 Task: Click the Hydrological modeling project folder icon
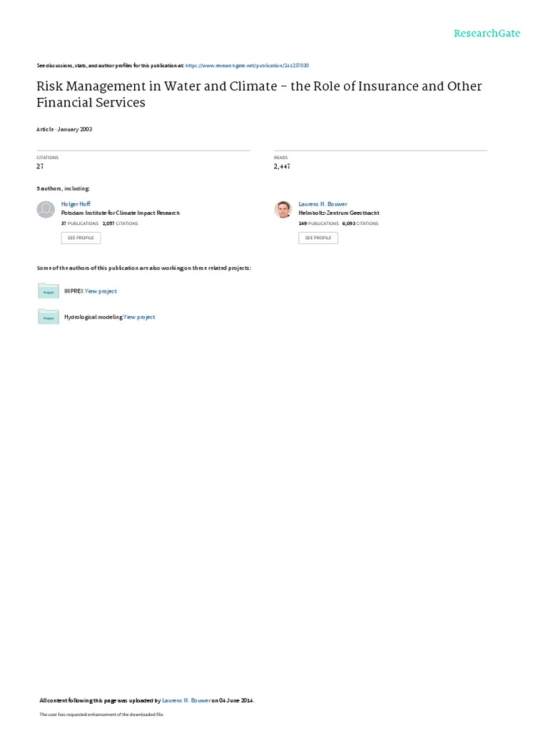click(x=48, y=317)
